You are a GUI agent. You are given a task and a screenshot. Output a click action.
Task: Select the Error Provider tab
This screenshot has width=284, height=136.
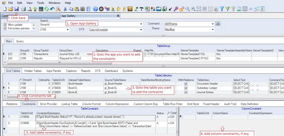(x=49, y=104)
